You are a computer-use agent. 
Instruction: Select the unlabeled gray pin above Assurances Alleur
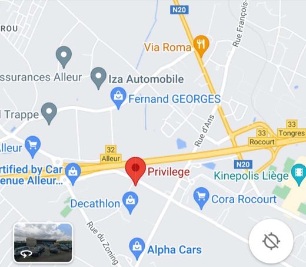(x=64, y=57)
